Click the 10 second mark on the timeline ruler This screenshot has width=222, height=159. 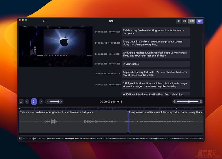[175, 109]
